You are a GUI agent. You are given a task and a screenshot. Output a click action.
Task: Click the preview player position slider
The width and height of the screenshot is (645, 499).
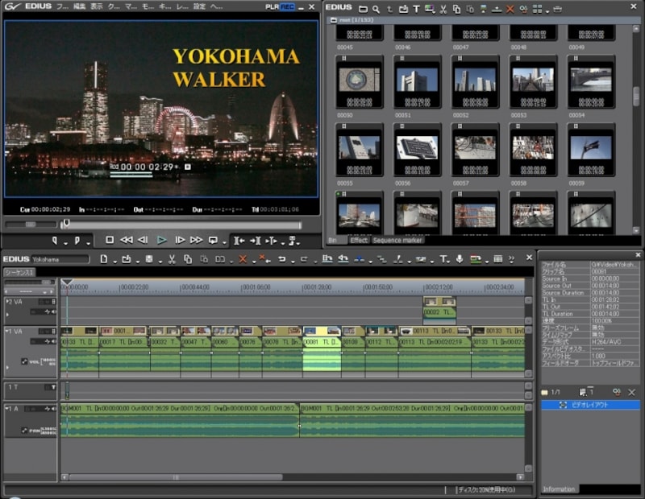[66, 224]
